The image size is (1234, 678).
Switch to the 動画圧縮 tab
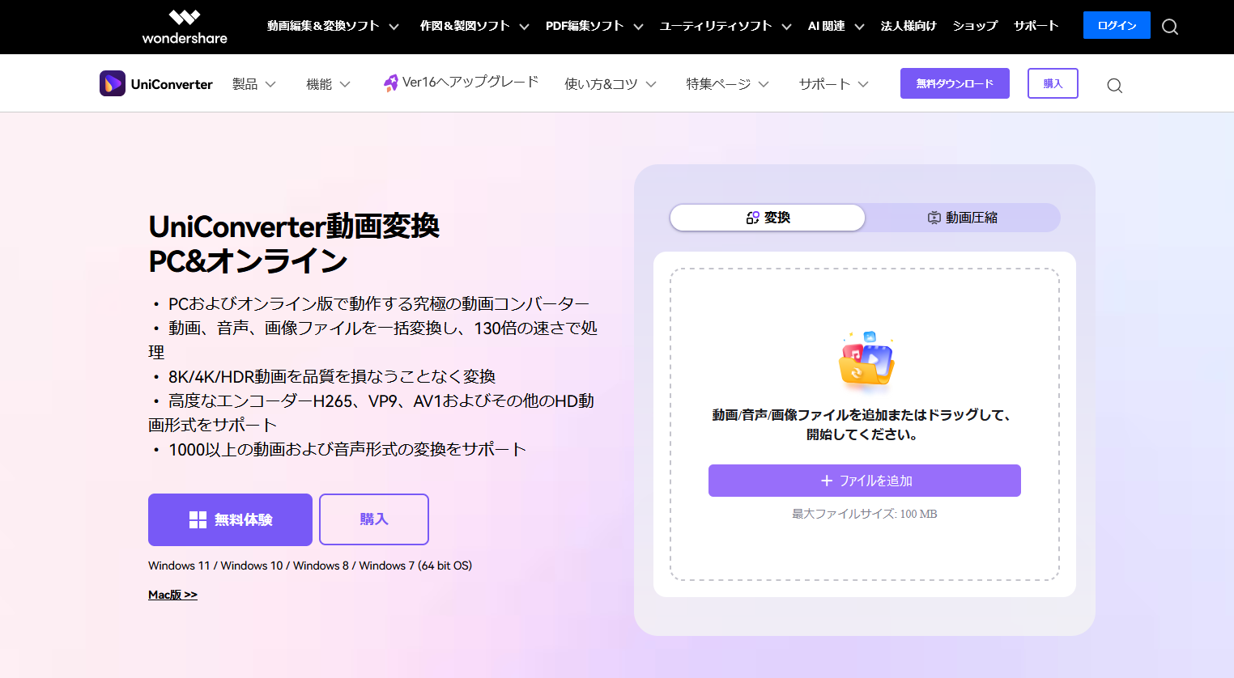963,218
